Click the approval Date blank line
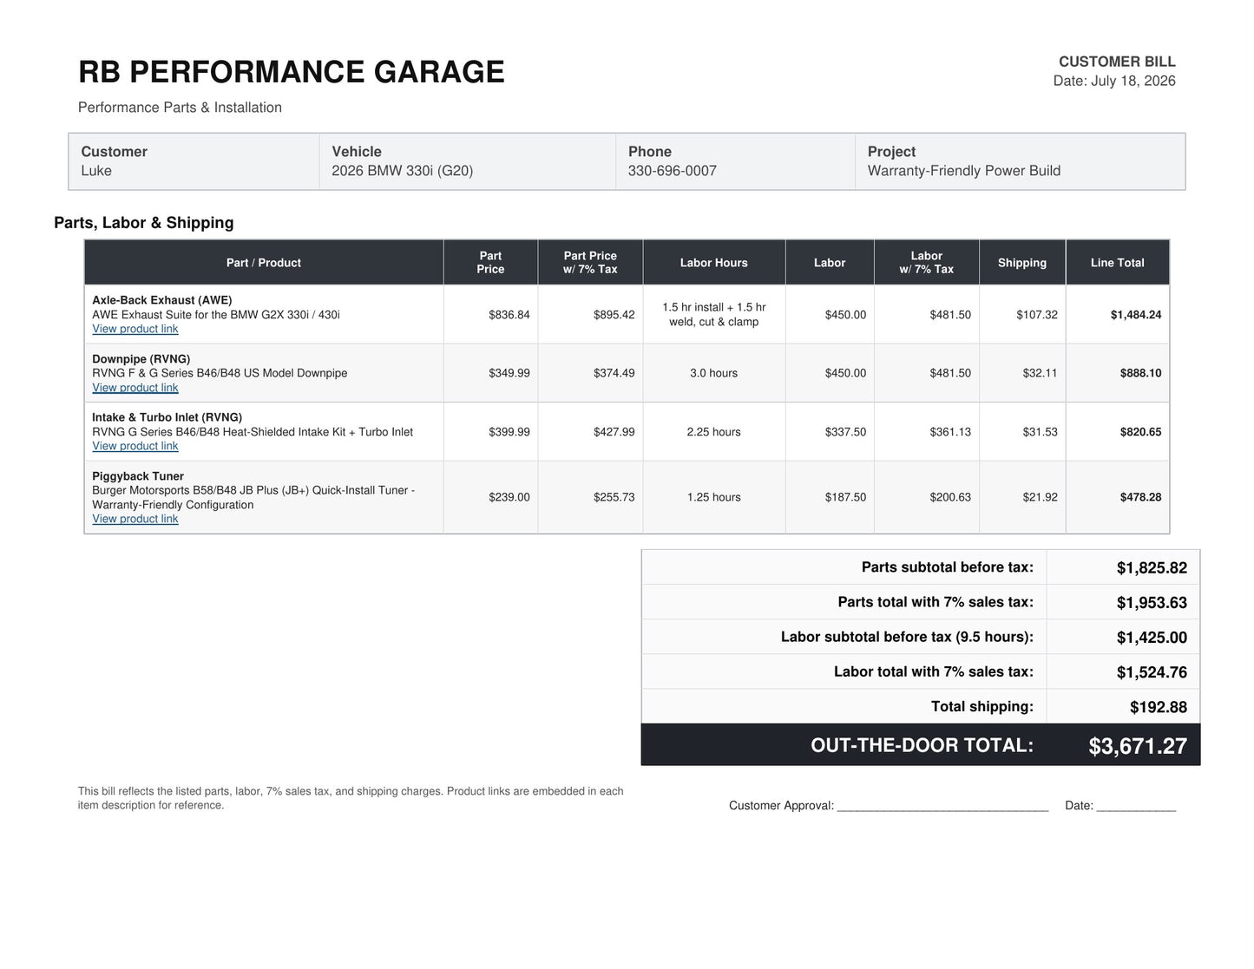The width and height of the screenshot is (1254, 969). 1136,807
